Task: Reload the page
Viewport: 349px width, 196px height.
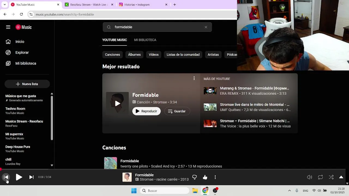Action: pos(21,14)
